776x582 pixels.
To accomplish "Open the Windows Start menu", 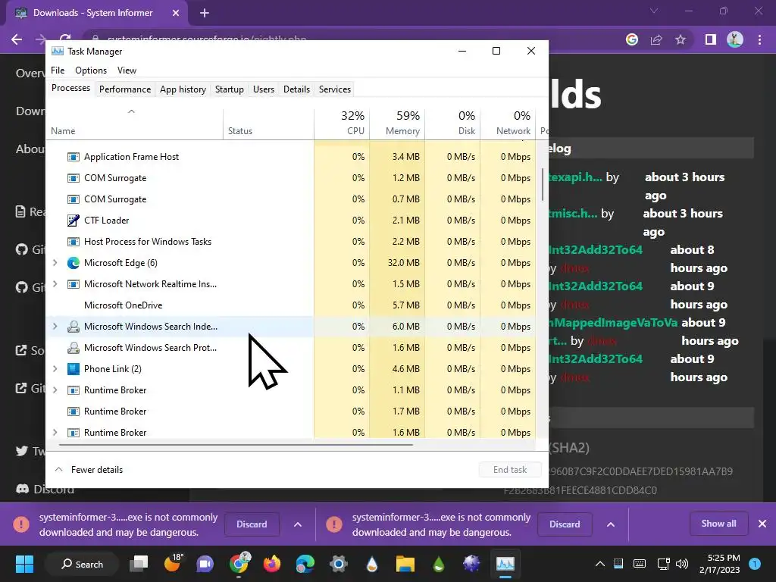I will 24,564.
